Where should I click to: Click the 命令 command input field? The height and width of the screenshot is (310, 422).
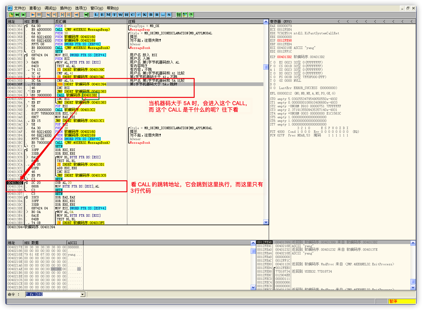click(x=53, y=294)
